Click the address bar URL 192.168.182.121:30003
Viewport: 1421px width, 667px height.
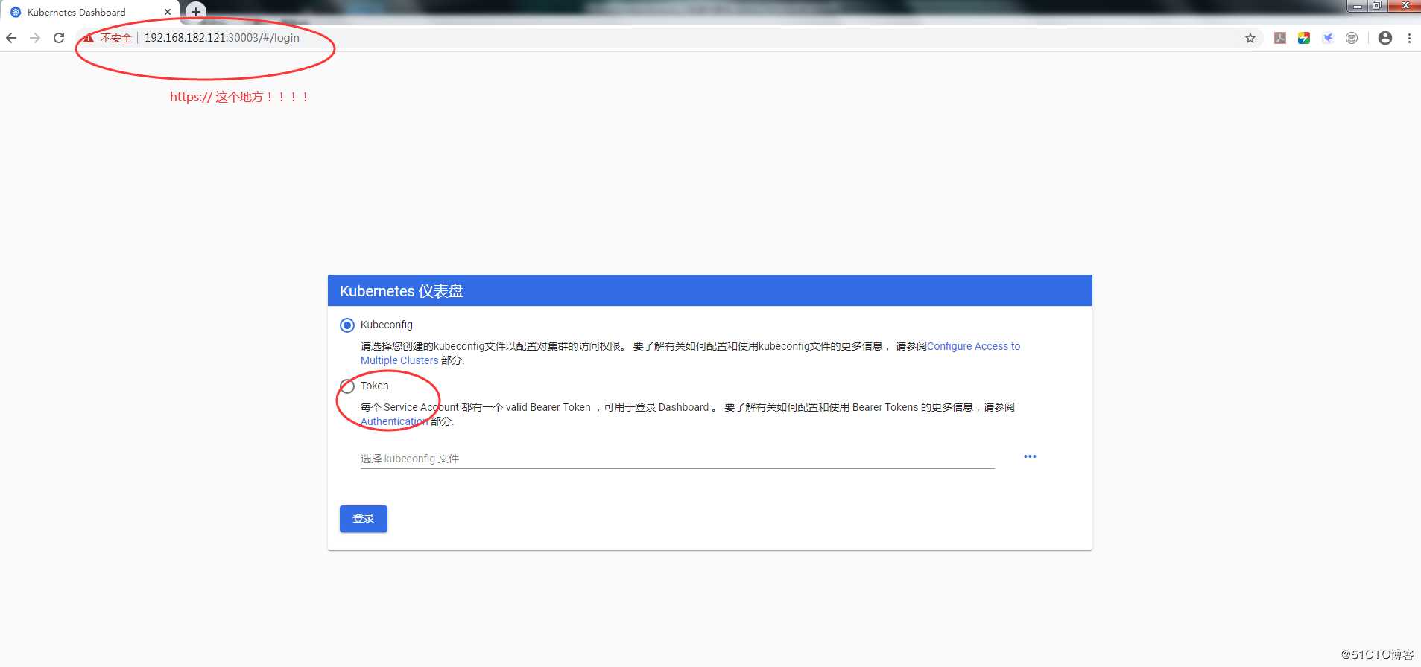pyautogui.click(x=222, y=38)
